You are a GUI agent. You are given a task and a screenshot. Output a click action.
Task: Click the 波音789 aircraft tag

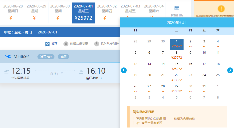click(x=46, y=57)
